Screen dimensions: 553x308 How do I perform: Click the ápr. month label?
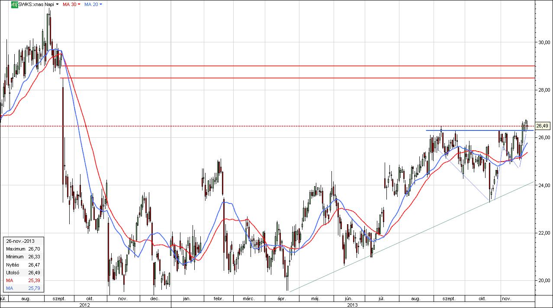pyautogui.click(x=282, y=298)
